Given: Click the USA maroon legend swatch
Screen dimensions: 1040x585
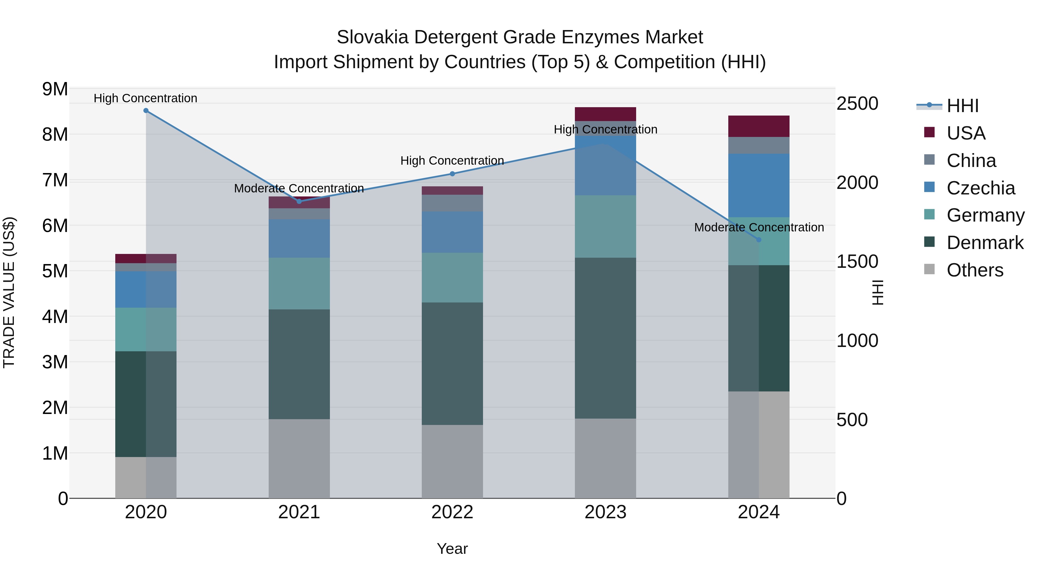Looking at the screenshot, I should coord(929,132).
